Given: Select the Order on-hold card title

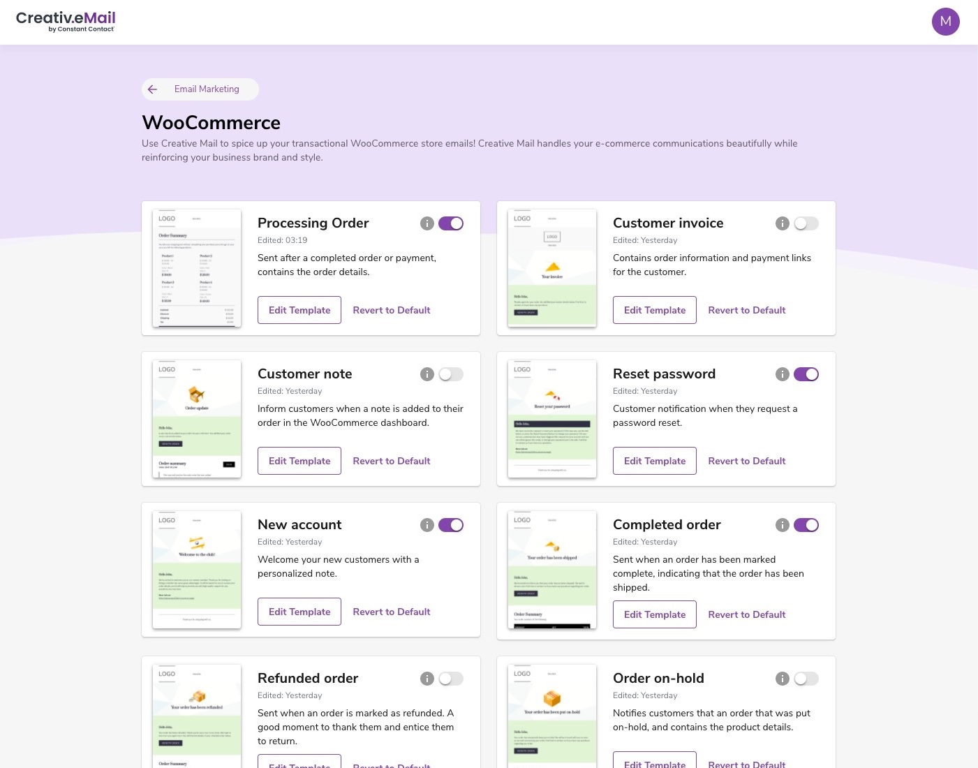Looking at the screenshot, I should coord(658,679).
